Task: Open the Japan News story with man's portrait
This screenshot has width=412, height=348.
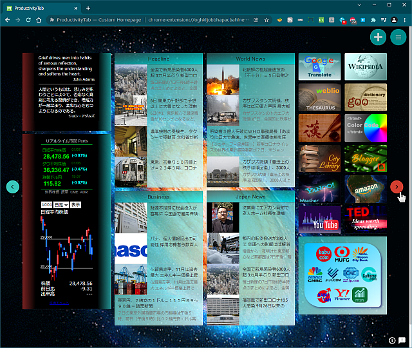Action: point(250,218)
